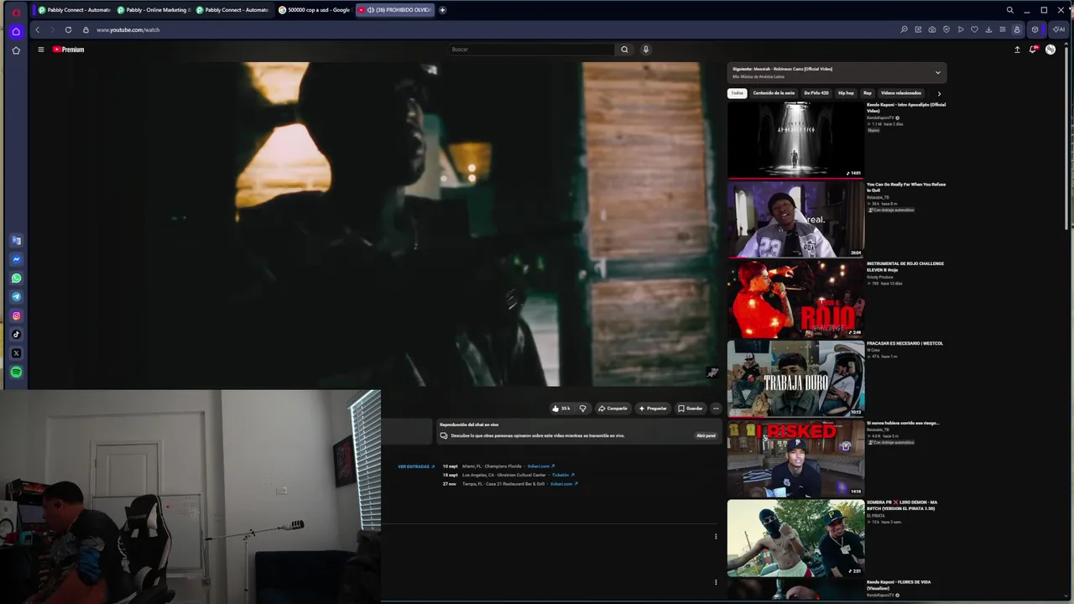Switch to the Pabbly Online Marketing tab

(154, 10)
